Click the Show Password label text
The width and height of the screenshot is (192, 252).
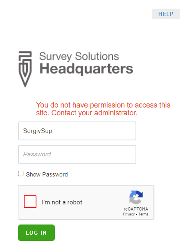coord(47,174)
